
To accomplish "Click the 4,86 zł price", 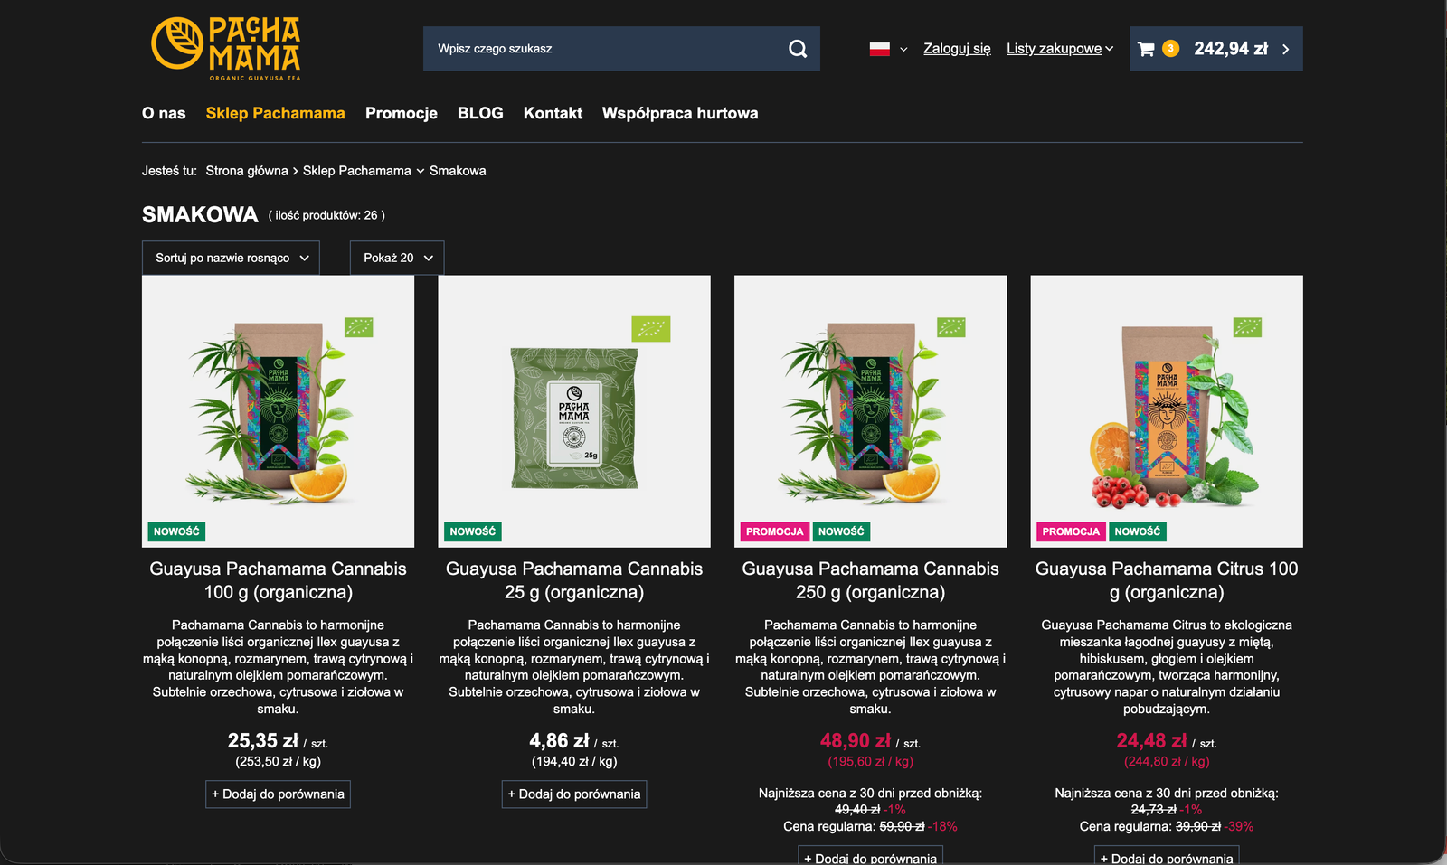I will click(559, 741).
